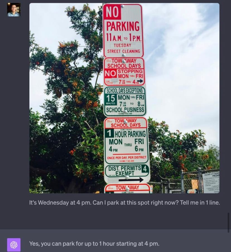Click the Tuesday Street Cleaning text on sign
The image size is (231, 252).
(123, 48)
